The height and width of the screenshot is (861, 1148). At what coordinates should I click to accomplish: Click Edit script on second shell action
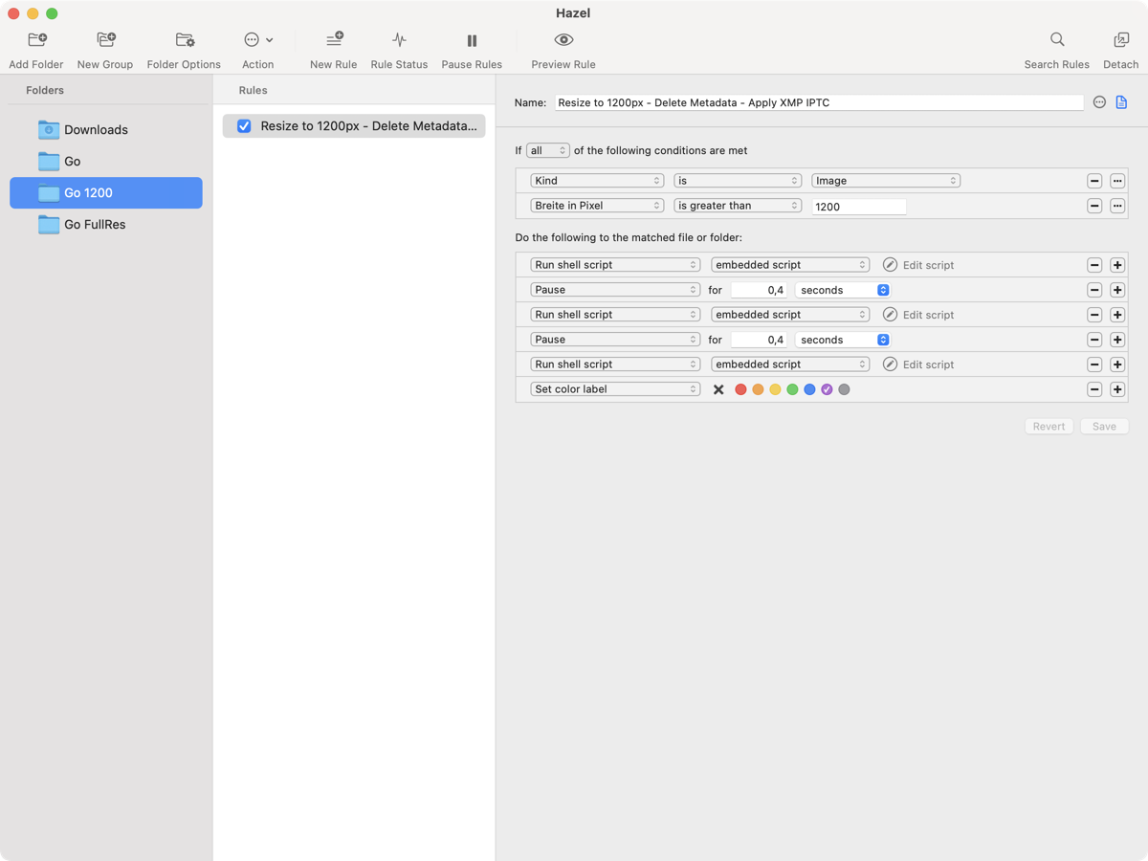coord(918,315)
